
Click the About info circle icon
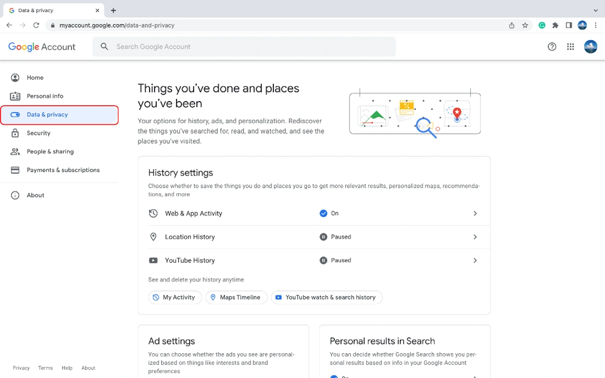click(15, 195)
